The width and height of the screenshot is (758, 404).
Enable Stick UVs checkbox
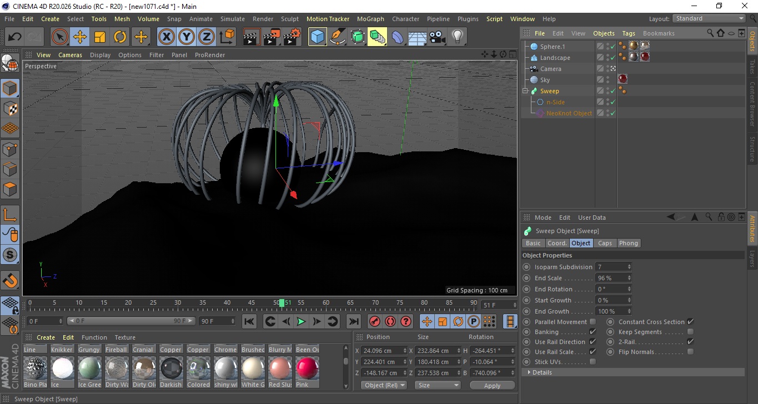coord(593,362)
